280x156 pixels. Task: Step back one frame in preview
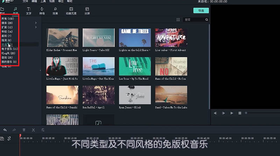(x=215, y=113)
